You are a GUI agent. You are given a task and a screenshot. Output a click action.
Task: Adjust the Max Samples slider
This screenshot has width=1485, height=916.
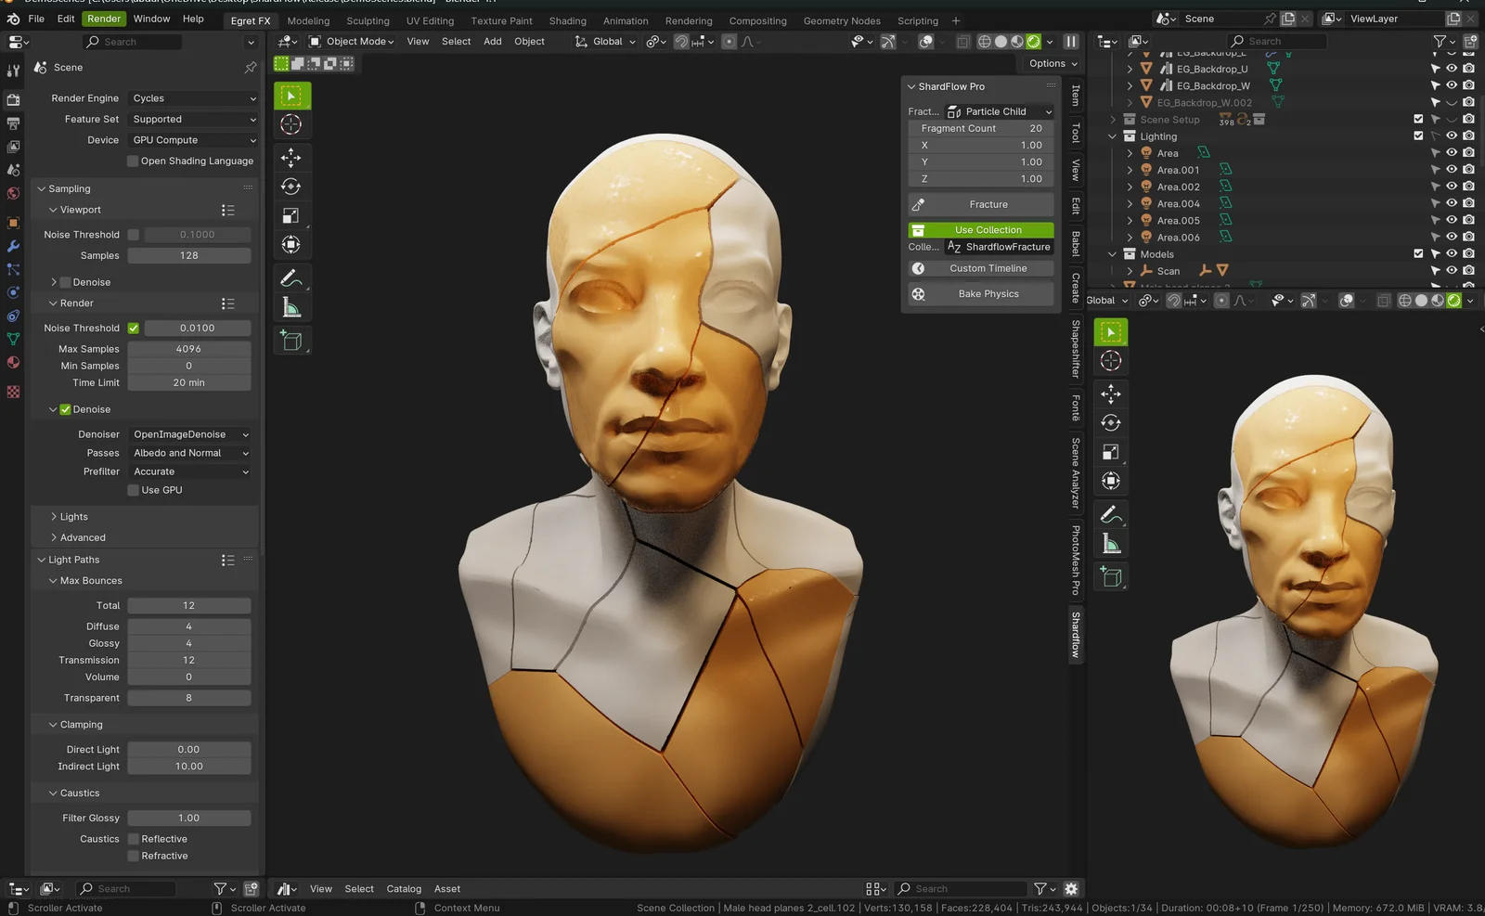[189, 348]
